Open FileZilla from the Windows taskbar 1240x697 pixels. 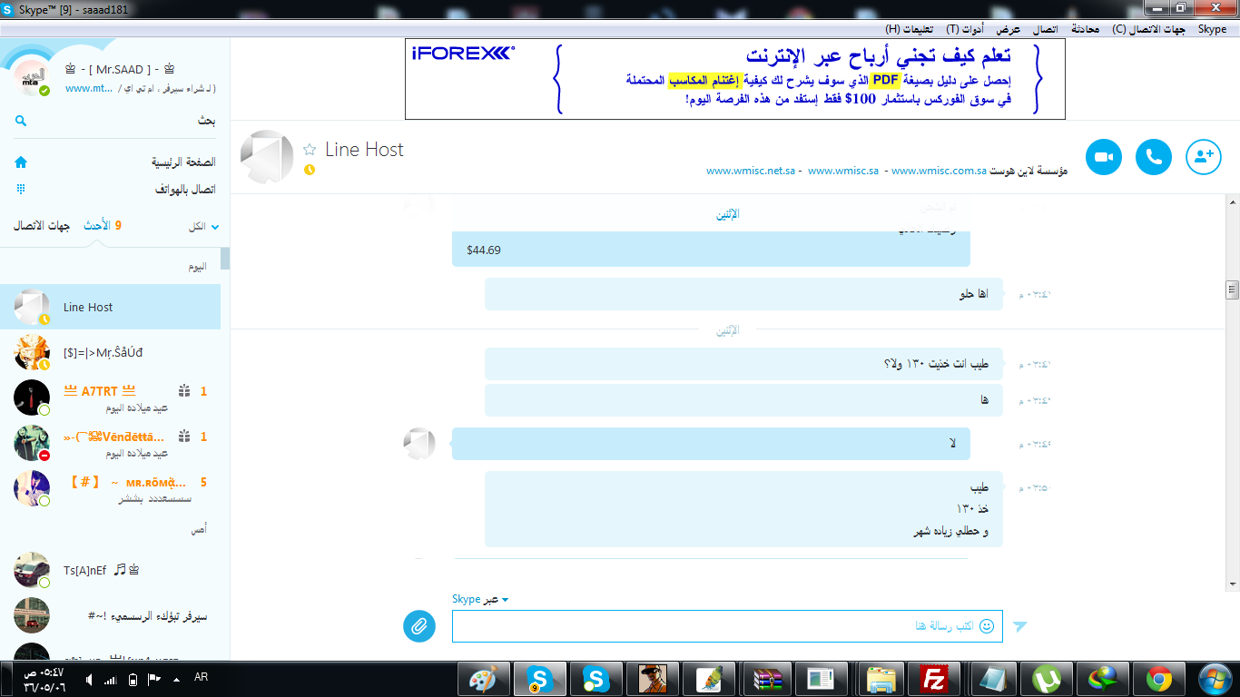933,678
